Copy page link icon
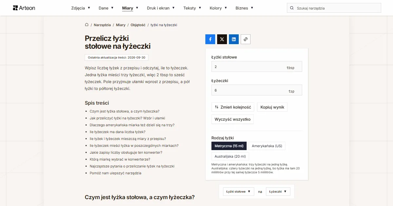 point(246,39)
